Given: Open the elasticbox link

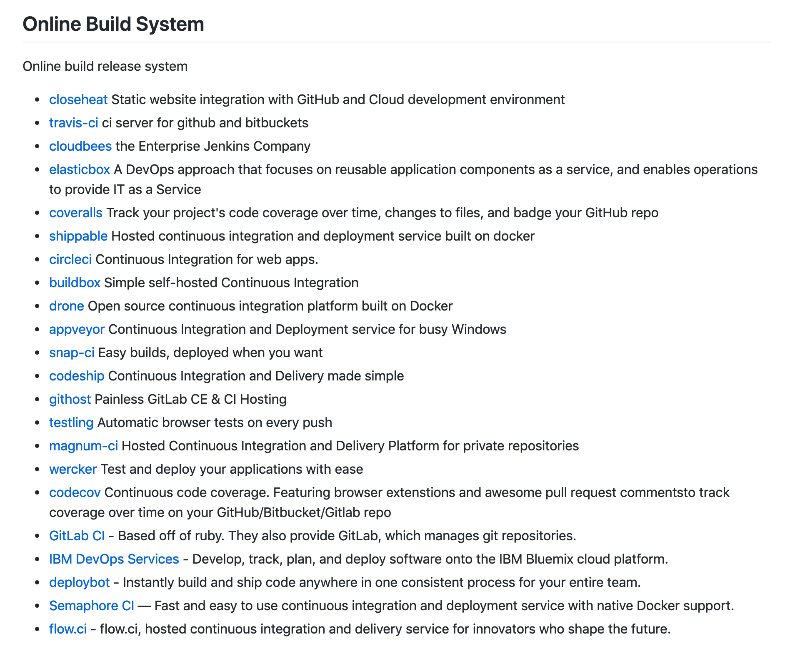Looking at the screenshot, I should [79, 169].
